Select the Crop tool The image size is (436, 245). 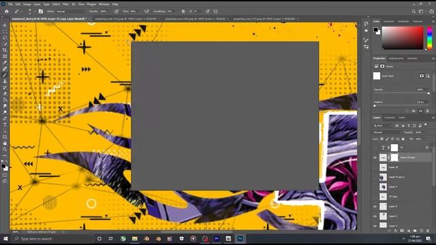point(5,50)
